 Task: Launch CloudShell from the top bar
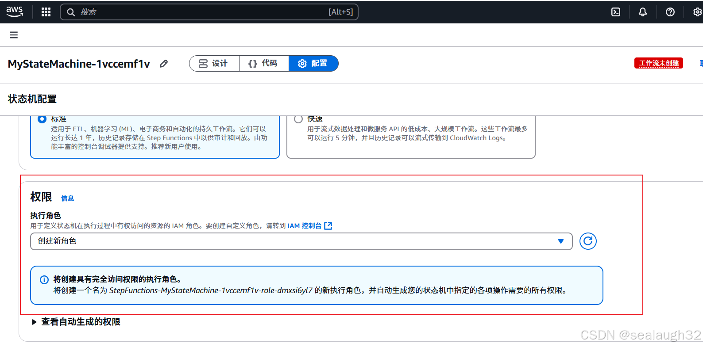[616, 12]
